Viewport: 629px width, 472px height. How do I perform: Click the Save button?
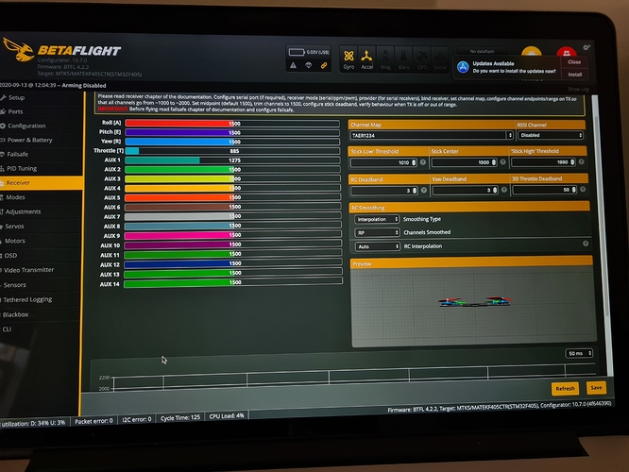click(x=596, y=388)
